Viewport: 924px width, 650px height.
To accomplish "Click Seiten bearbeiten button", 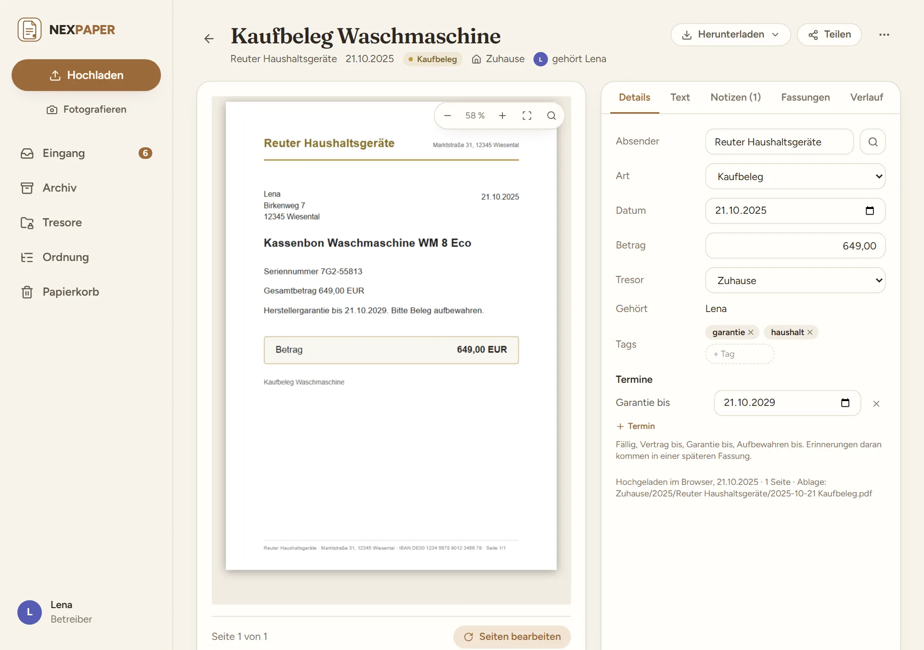I will pyautogui.click(x=512, y=637).
